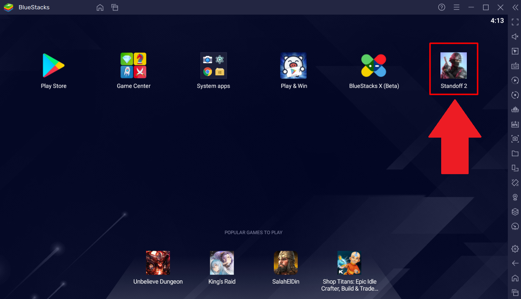Open the Install APK tool
Viewport: 521px width, 299px height.
515,124
